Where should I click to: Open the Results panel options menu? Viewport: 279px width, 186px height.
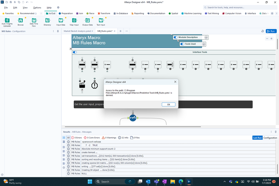pos(271,132)
